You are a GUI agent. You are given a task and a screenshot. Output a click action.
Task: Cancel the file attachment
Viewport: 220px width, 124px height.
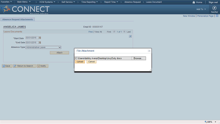coord(91,62)
